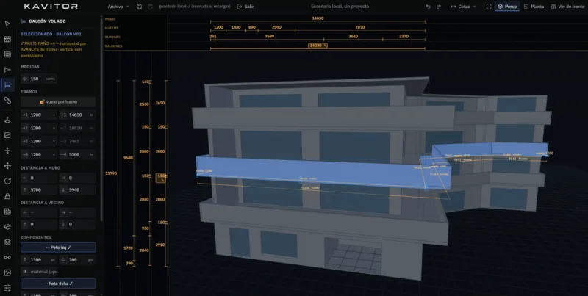Edit Peto izq height field 1100
Screen dimensions: 588x296
[39, 260]
